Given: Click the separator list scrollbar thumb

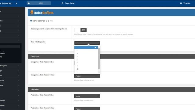Looking at the screenshot, I should tap(99, 59).
